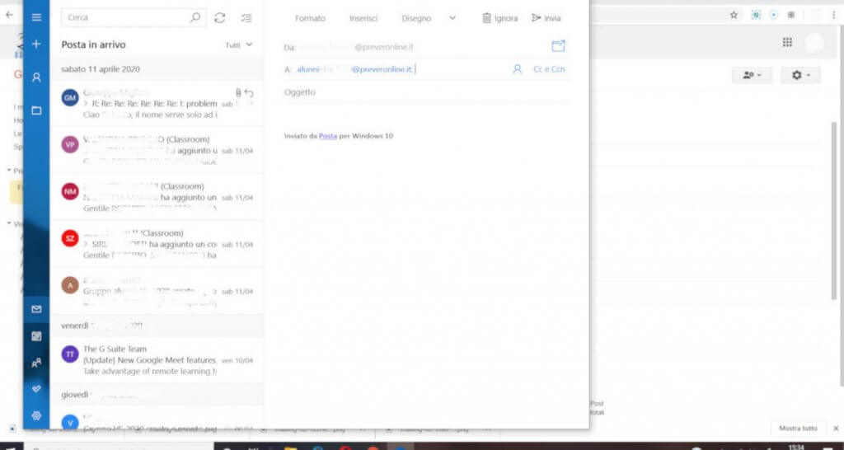Pop out message into new window
Image resolution: width=844 pixels, height=450 pixels.
[559, 46]
